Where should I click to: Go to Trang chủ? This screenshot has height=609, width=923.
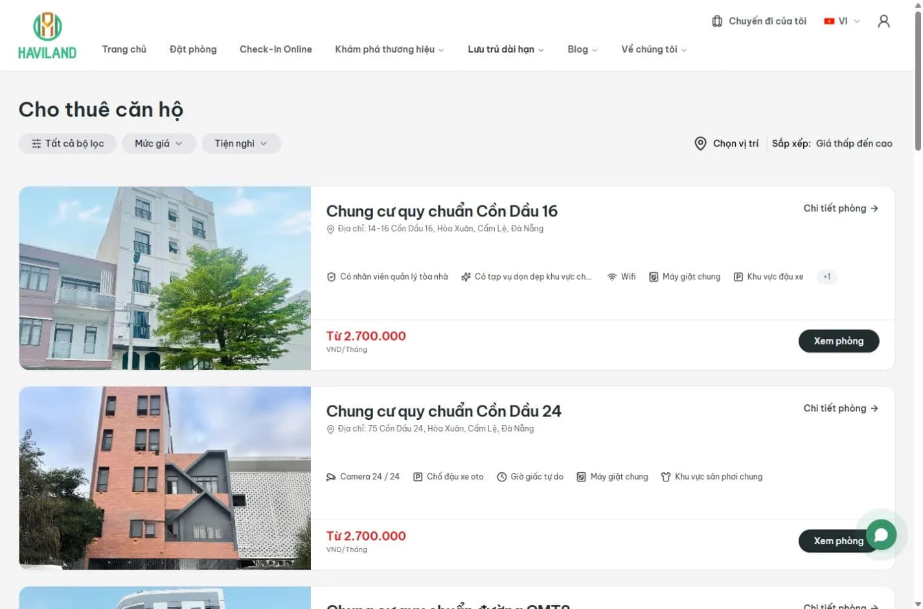pyautogui.click(x=124, y=49)
